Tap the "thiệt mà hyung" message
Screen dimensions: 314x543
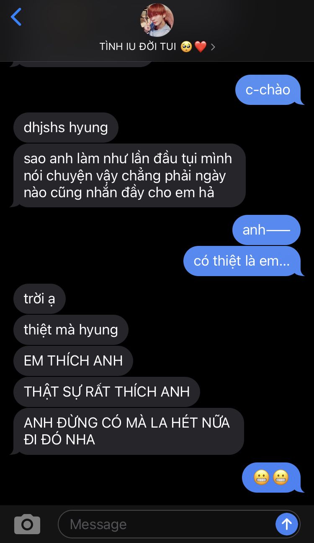71,329
